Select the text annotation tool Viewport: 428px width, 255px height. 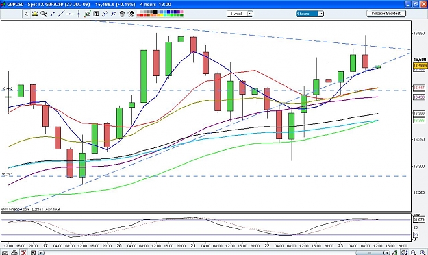[x=96, y=14]
